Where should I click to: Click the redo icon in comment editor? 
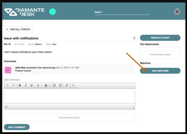[x=13, y=85]
